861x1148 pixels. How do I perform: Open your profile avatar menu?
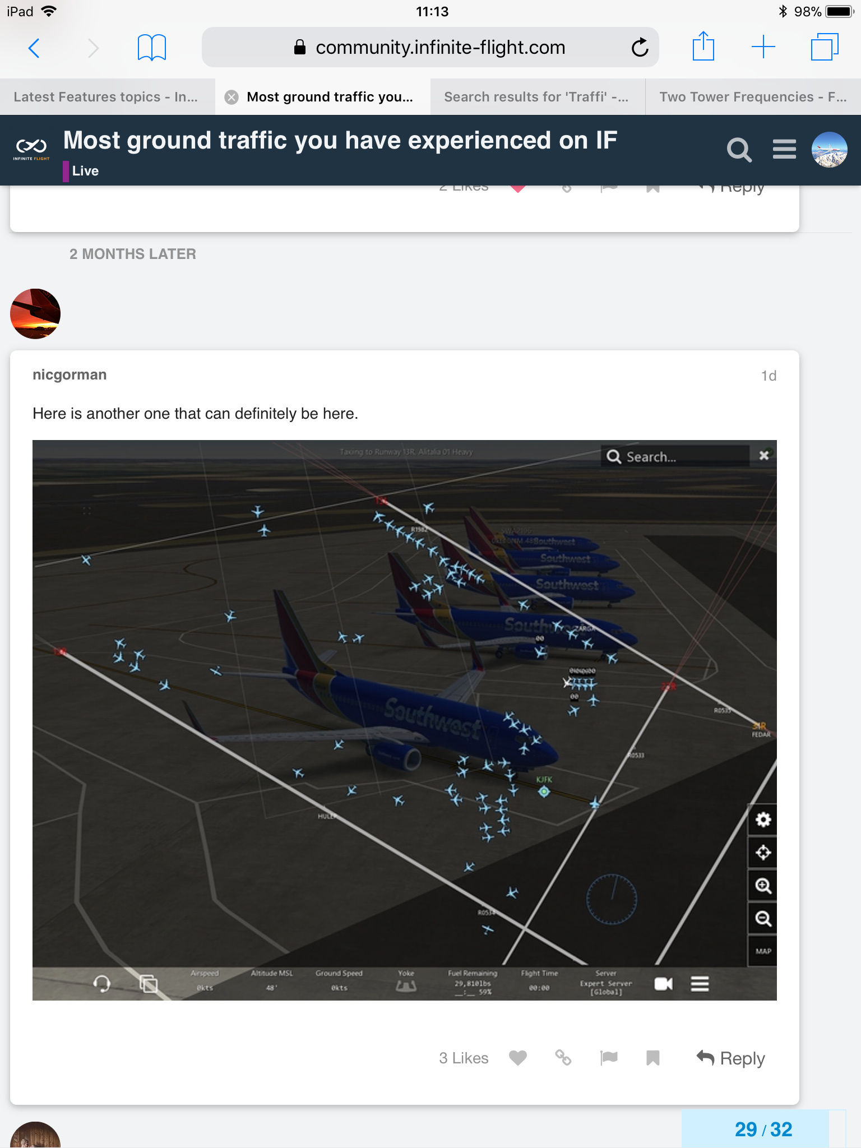[x=829, y=150]
